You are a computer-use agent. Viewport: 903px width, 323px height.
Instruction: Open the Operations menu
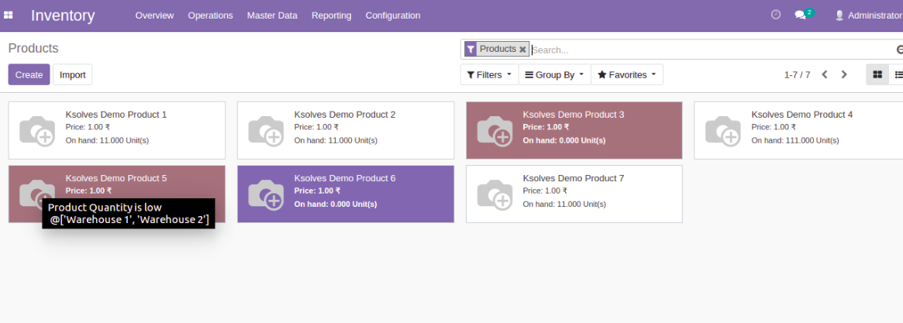(210, 15)
